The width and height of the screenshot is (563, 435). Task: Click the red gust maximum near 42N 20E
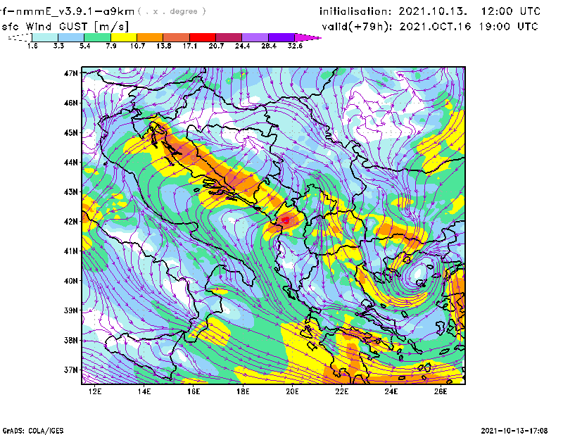(286, 220)
